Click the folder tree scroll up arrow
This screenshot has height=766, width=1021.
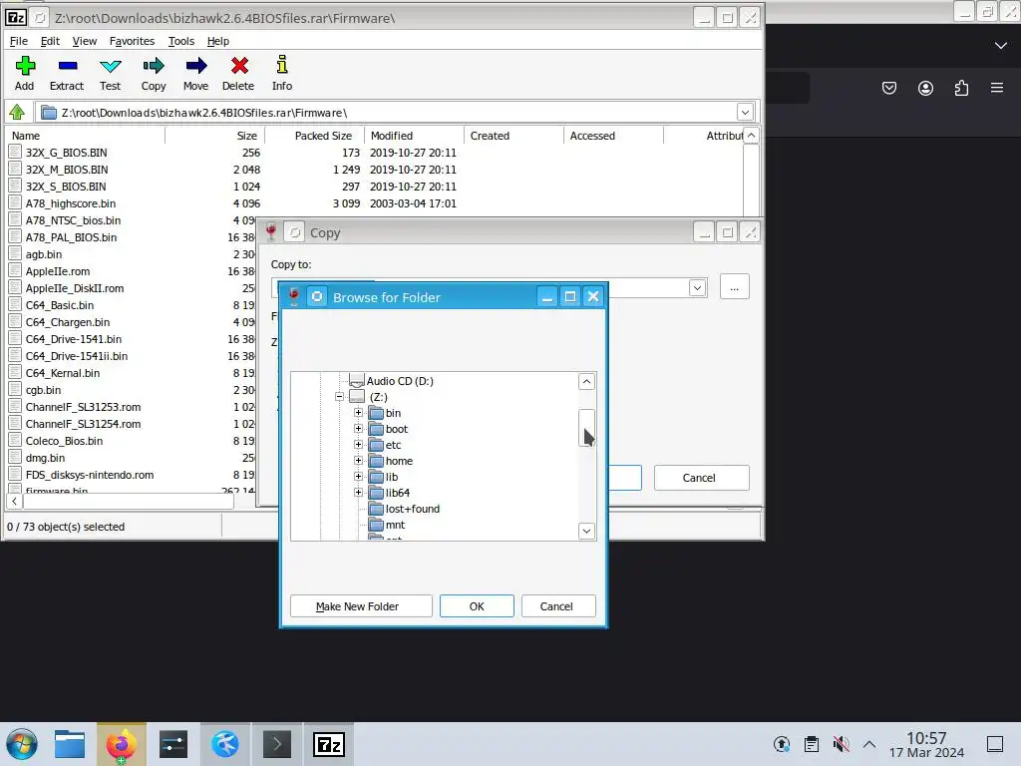tap(586, 382)
